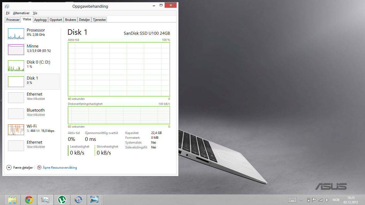The image size is (365, 205).
Task: Click the Ressursovervåking gauge icon
Action: click(x=39, y=168)
